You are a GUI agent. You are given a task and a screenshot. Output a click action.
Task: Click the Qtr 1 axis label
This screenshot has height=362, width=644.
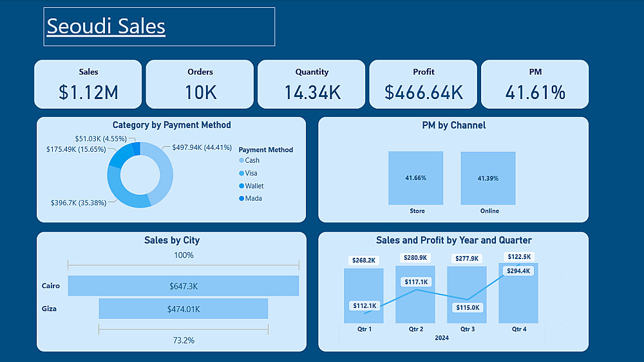[x=365, y=329]
